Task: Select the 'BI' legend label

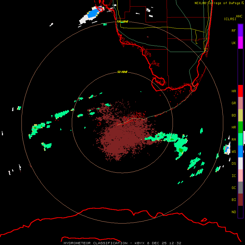Action: [x=234, y=200]
